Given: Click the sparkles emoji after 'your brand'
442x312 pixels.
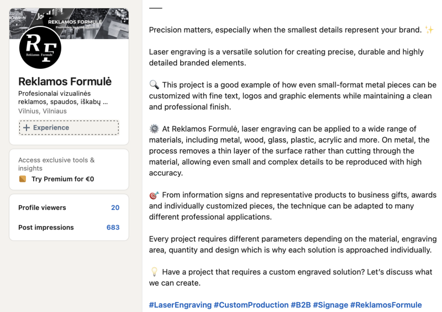Looking at the screenshot, I should tap(429, 30).
